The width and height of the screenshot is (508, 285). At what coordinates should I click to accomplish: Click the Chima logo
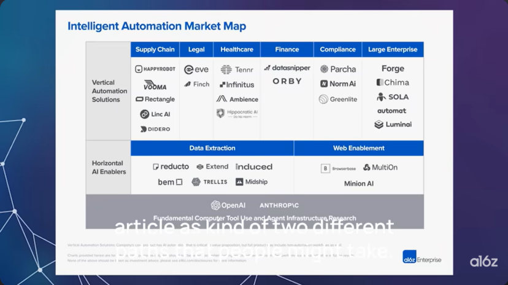click(x=393, y=82)
